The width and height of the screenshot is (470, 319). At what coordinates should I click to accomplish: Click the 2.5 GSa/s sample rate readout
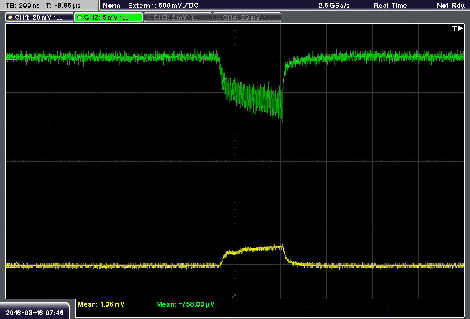[x=334, y=6]
